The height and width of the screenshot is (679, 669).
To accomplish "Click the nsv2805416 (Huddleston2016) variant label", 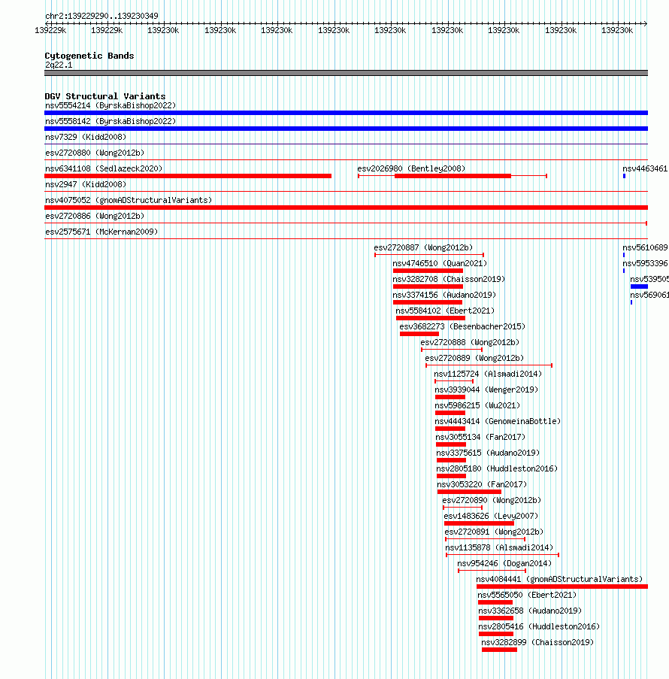I will [x=539, y=627].
